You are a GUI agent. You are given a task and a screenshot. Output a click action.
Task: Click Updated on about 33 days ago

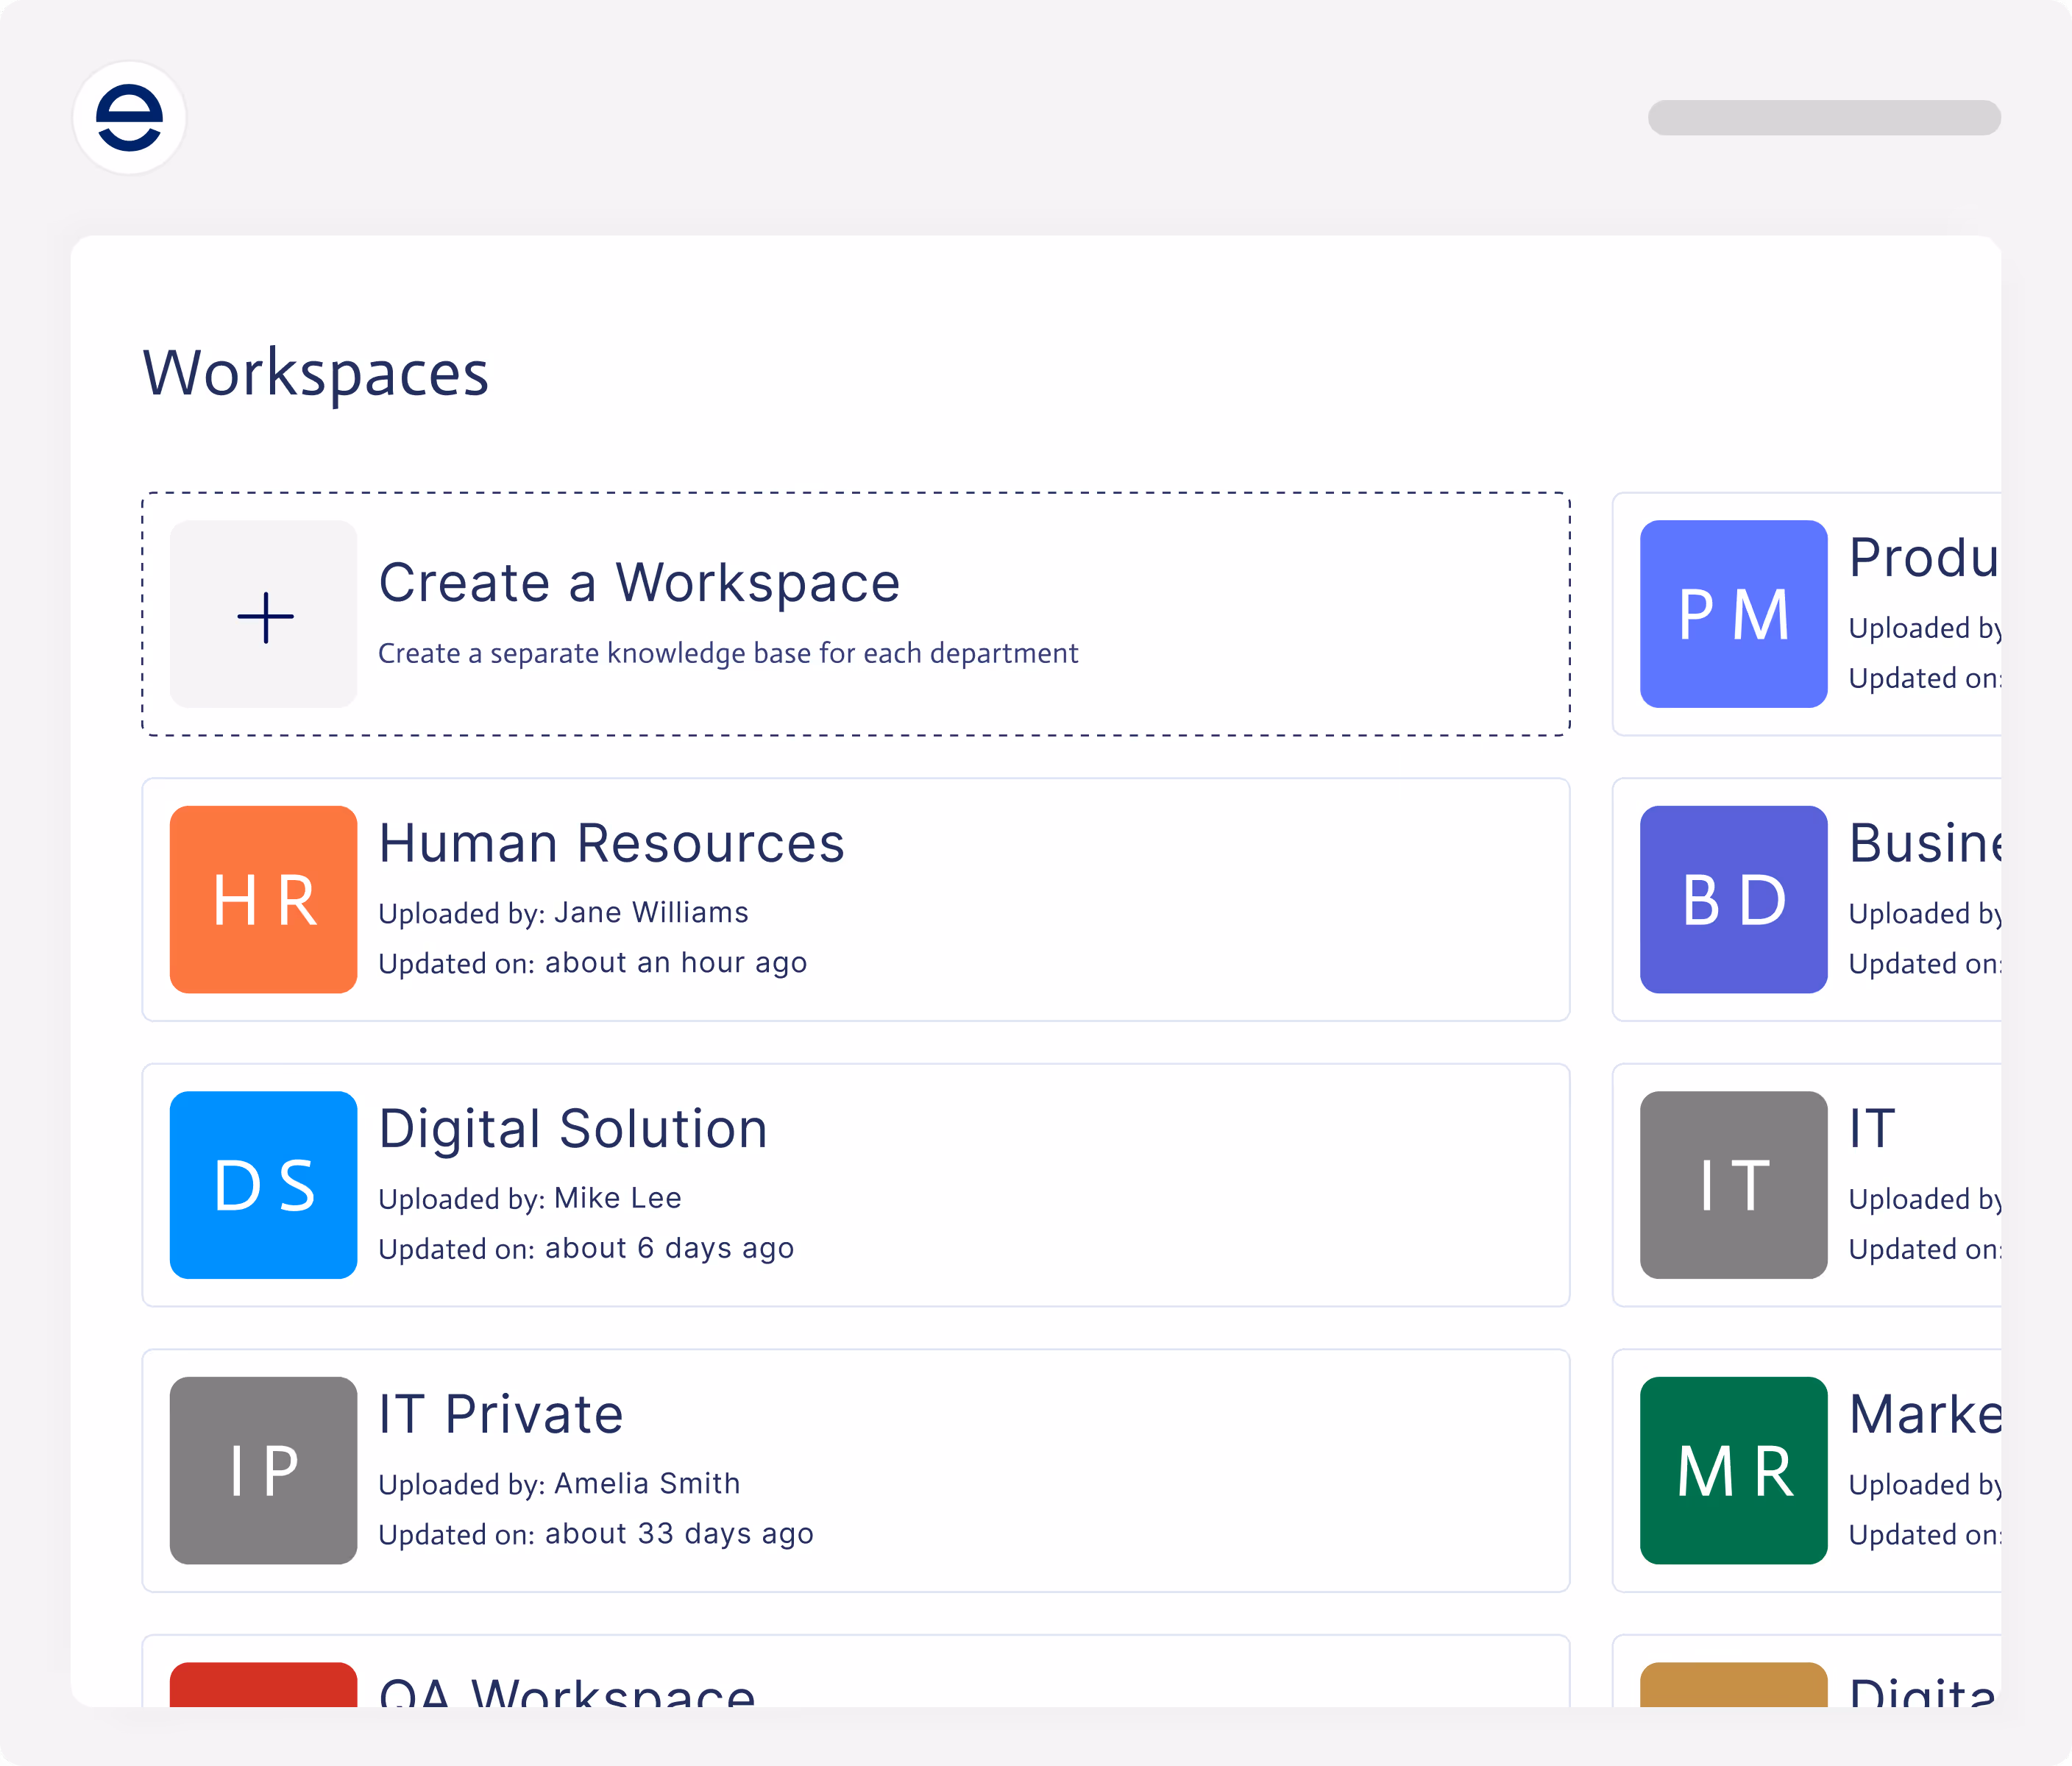tap(596, 1534)
